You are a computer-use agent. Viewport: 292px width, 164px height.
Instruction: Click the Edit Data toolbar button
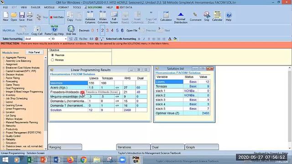click(57, 17)
